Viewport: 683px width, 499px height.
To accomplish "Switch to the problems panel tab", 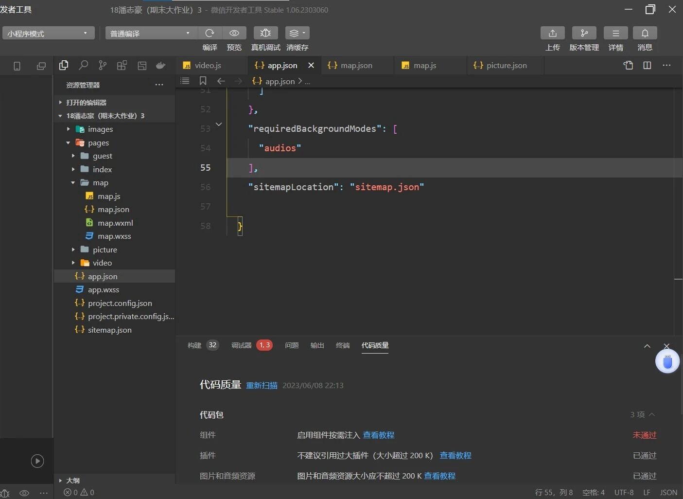I will click(x=292, y=345).
